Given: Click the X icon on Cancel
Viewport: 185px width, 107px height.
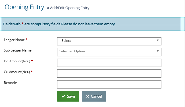Looking at the screenshot, I should [88, 96].
